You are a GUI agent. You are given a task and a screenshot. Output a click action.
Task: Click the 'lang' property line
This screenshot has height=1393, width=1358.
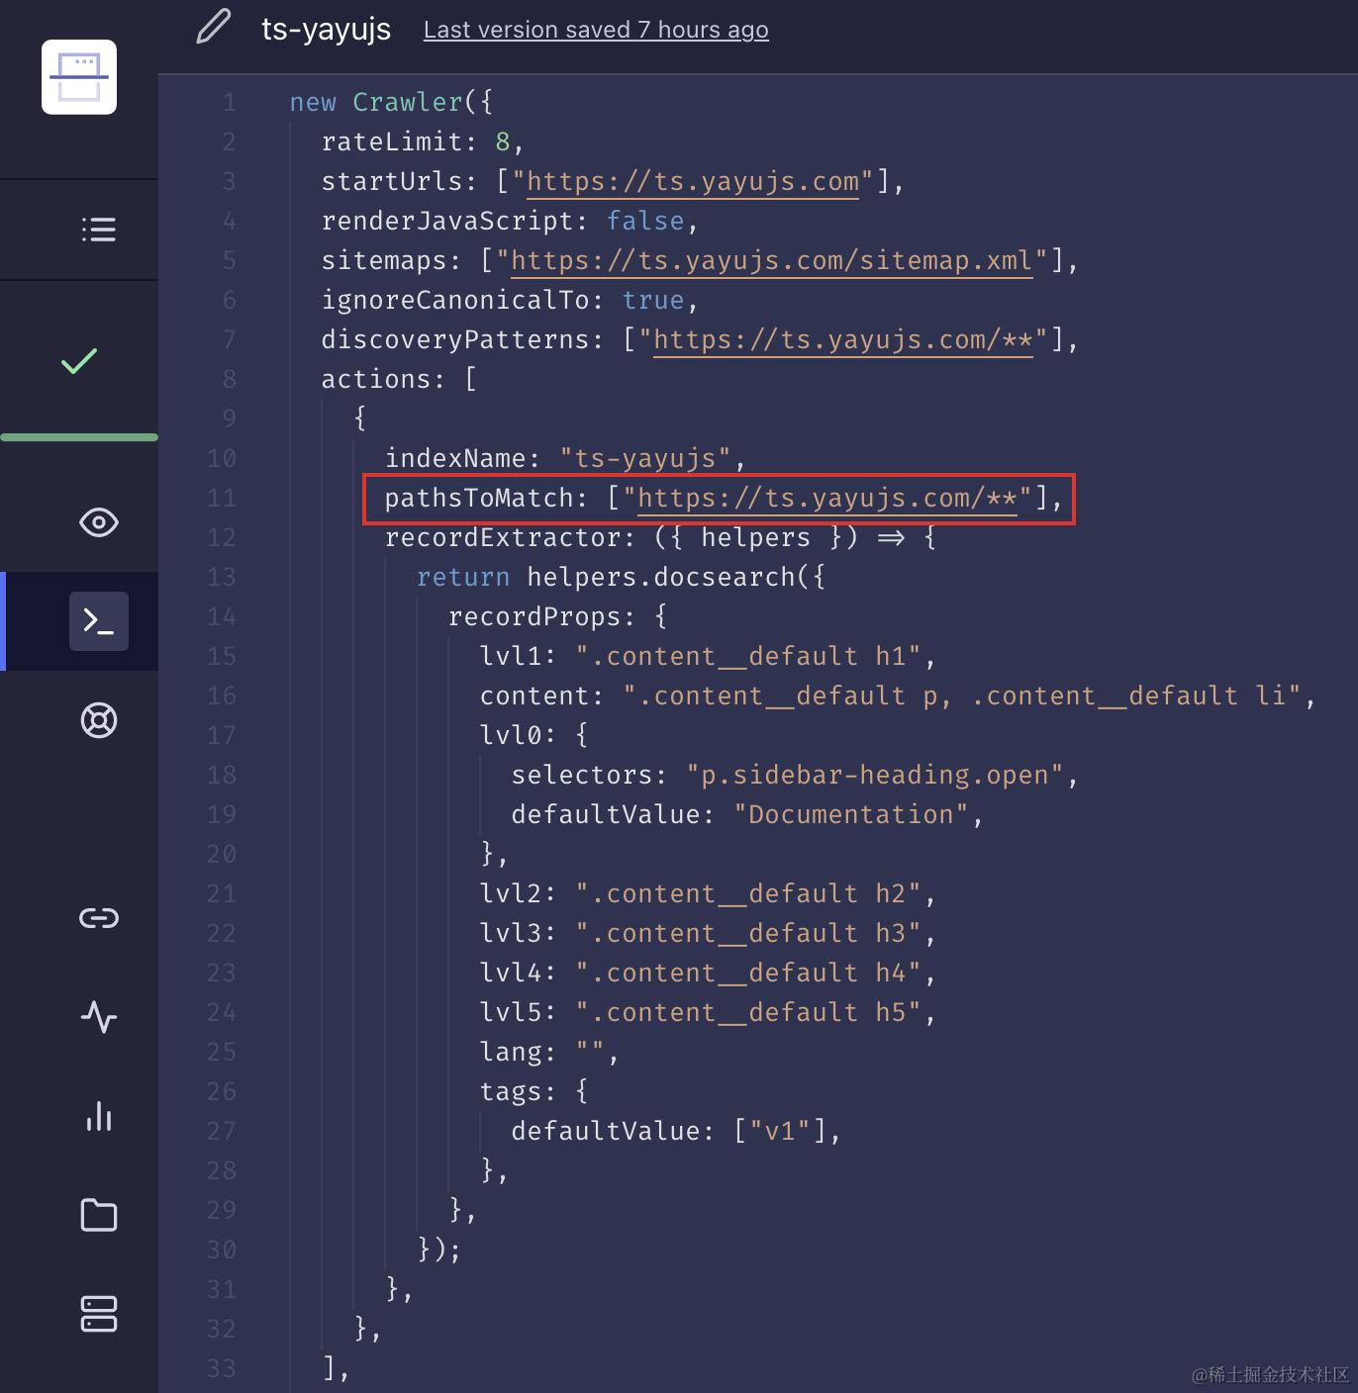[550, 1052]
